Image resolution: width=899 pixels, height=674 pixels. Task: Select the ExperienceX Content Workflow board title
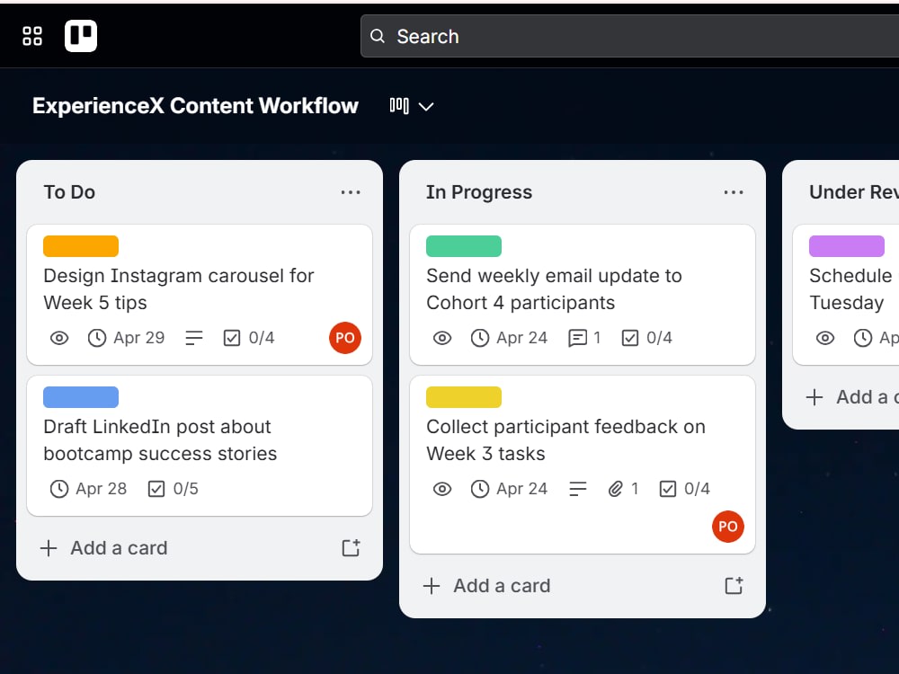point(195,106)
